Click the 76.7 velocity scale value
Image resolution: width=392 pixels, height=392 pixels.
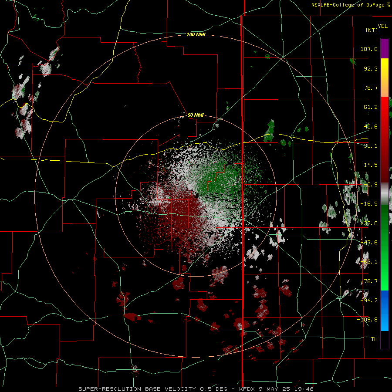(371, 88)
